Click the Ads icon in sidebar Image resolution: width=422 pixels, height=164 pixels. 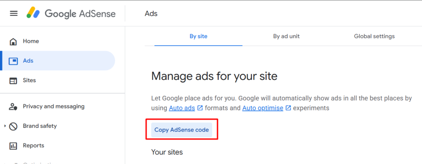13,61
